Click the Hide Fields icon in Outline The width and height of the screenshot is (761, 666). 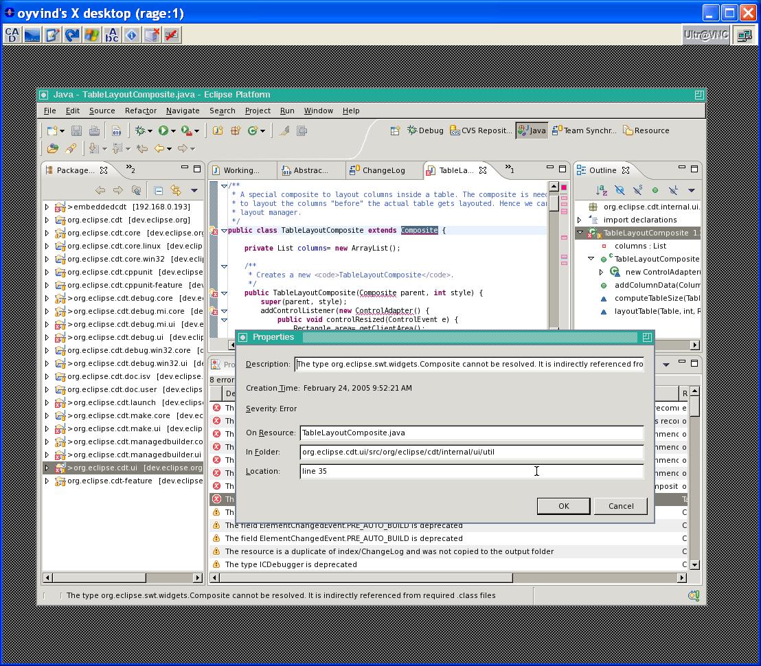tap(620, 190)
